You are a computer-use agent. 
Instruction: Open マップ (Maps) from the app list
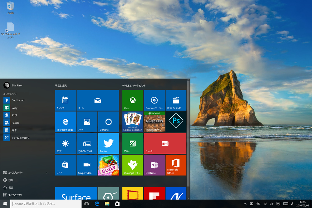coord(26,115)
